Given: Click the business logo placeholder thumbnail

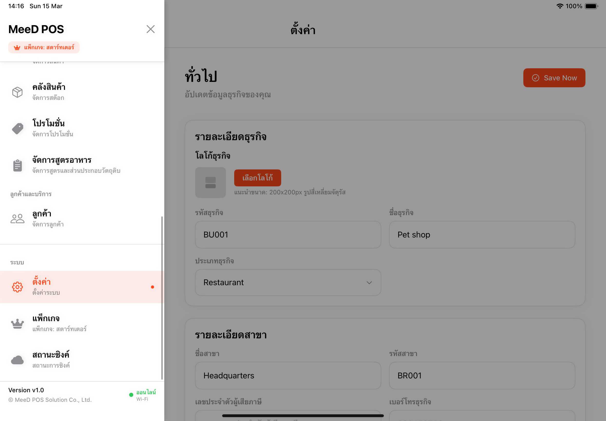Looking at the screenshot, I should (x=210, y=183).
